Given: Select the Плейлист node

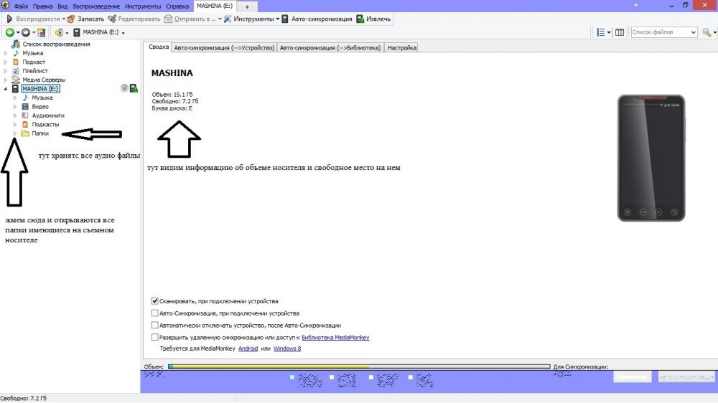Looking at the screenshot, I should 35,71.
